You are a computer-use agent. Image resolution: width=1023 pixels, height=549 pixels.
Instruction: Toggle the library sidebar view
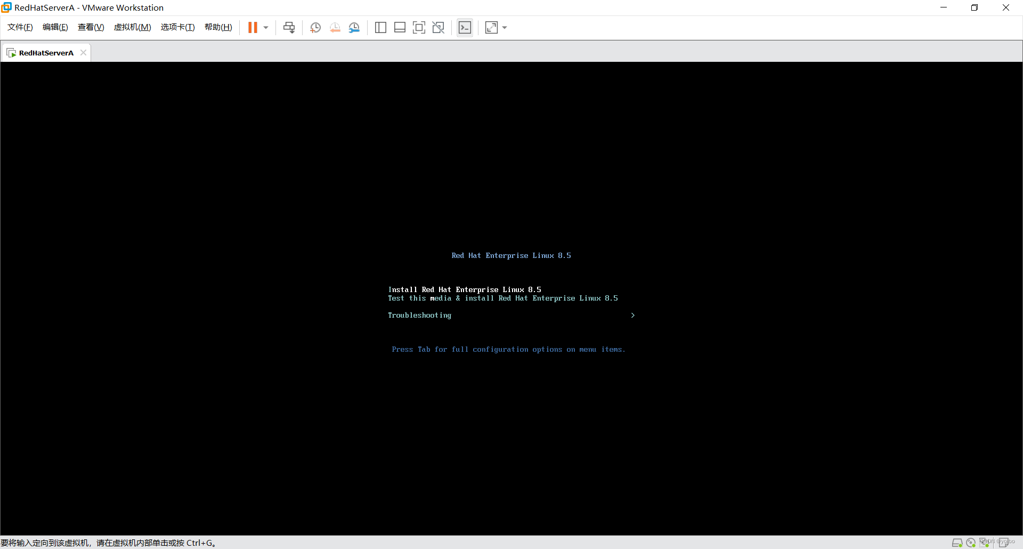click(380, 28)
